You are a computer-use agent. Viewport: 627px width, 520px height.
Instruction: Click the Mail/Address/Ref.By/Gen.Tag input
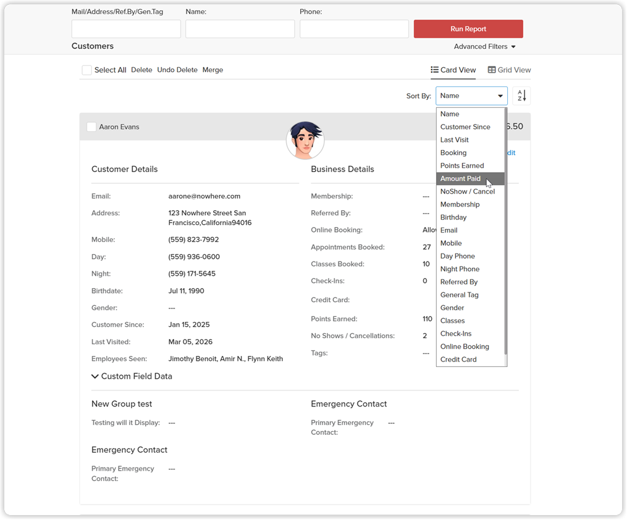[x=126, y=29]
